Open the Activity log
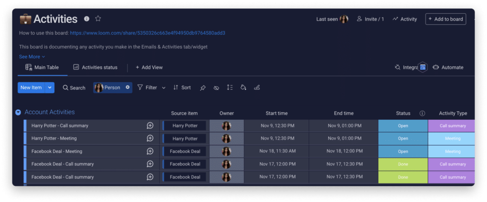Screen dimensions: 487x202 405,19
